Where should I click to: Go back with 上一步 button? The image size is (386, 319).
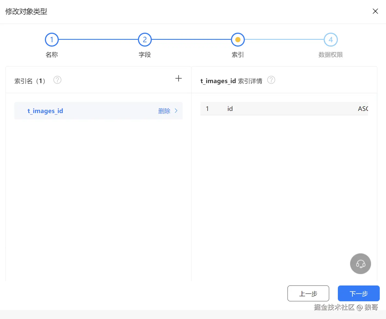(308, 293)
